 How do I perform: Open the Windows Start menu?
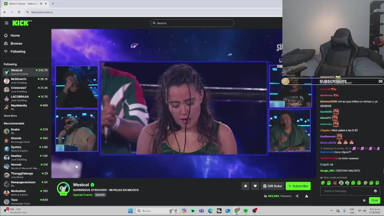(130, 211)
